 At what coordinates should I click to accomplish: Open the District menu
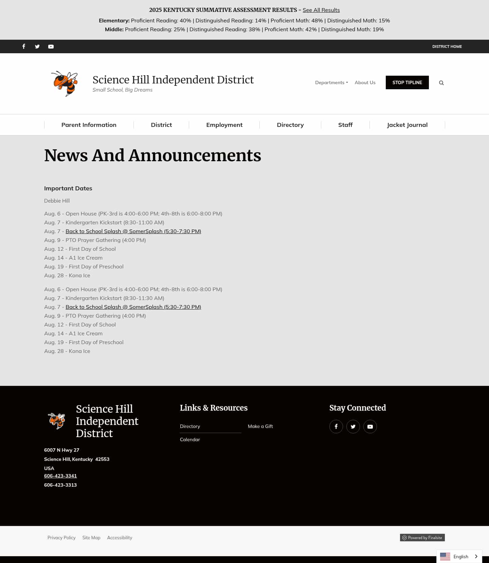click(x=161, y=125)
